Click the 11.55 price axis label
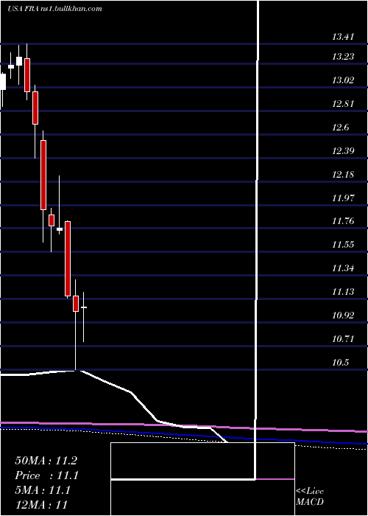 pos(343,245)
